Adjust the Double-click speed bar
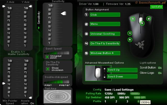This screenshot has width=167, height=105. 57,82
